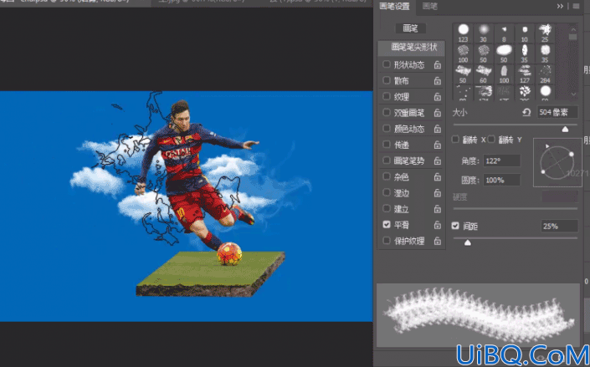
Task: Toggle the lock icon for 杂色
Action: [437, 176]
